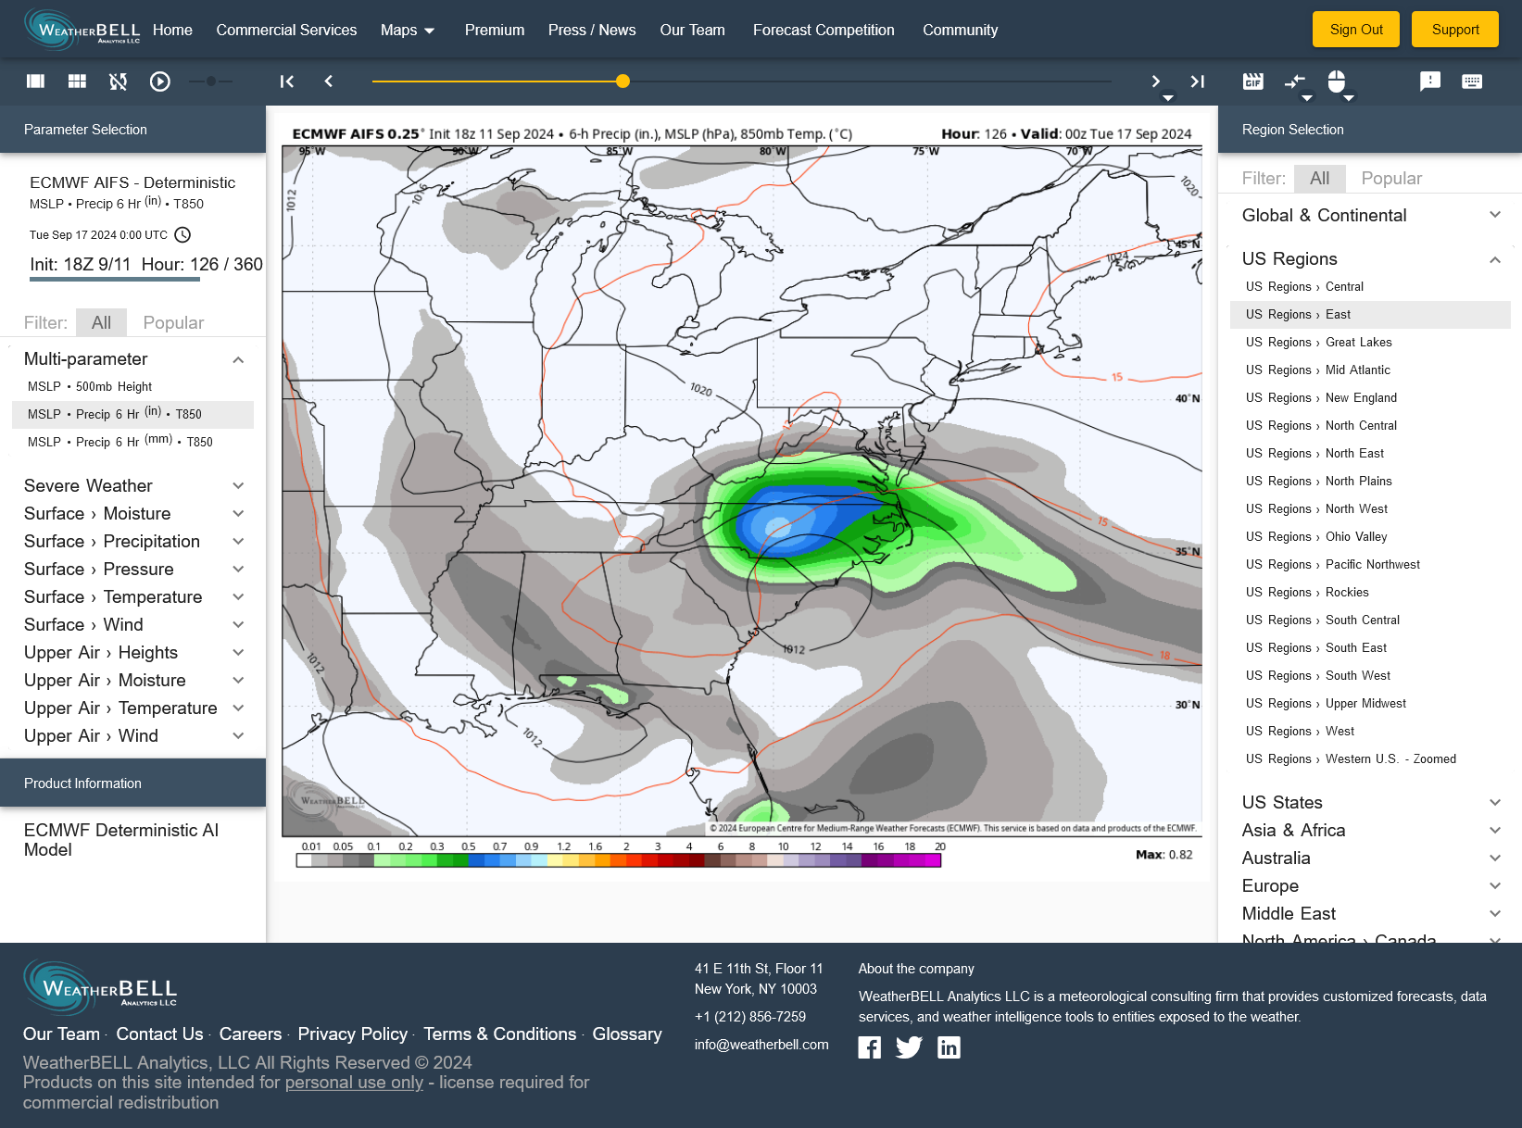The height and width of the screenshot is (1128, 1522).
Task: Expand Upper Air Wind parameters
Action: tap(132, 736)
